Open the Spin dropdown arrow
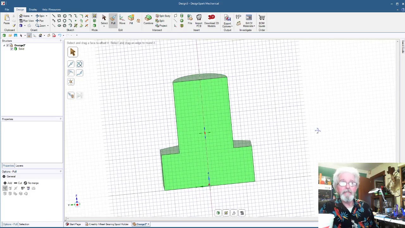Image resolution: width=405 pixels, height=228 pixels. 46,16
